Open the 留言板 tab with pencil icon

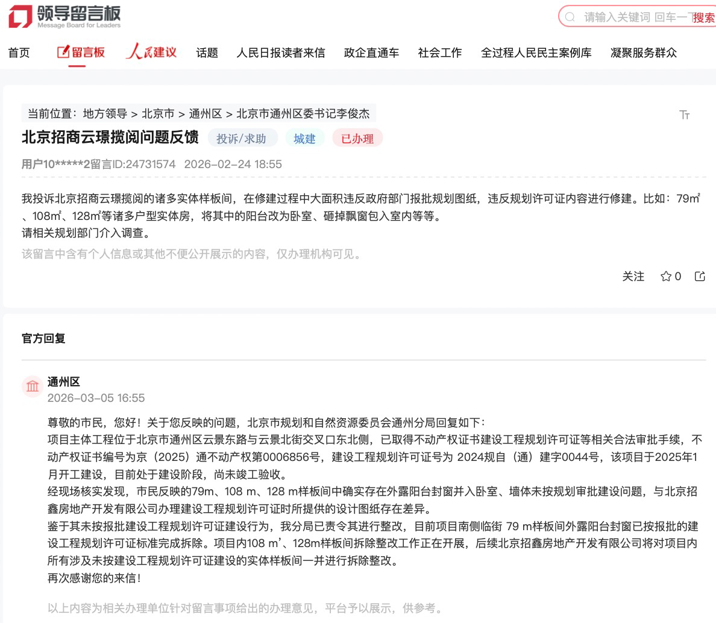coord(81,53)
